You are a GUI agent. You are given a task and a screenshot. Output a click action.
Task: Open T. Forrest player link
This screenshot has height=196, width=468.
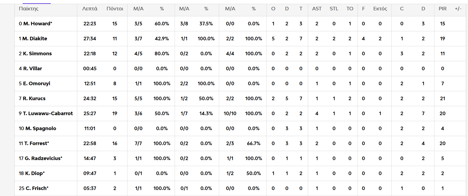36,143
